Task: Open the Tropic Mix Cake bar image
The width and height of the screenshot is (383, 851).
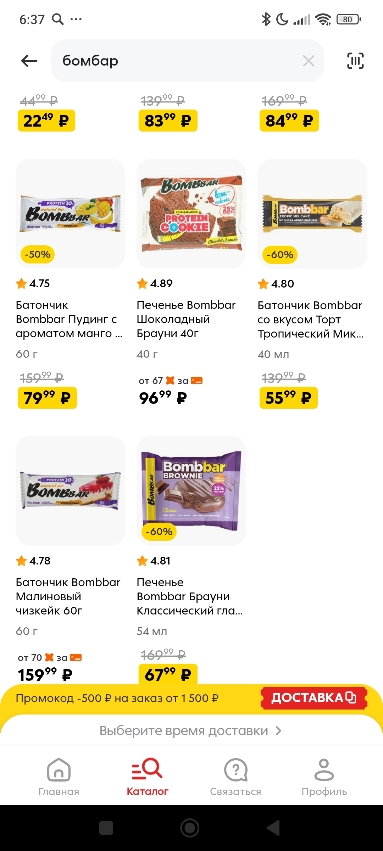Action: click(312, 213)
